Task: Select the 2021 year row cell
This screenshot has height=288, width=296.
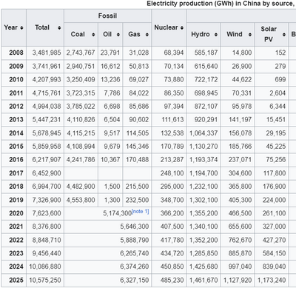Action: 14,227
